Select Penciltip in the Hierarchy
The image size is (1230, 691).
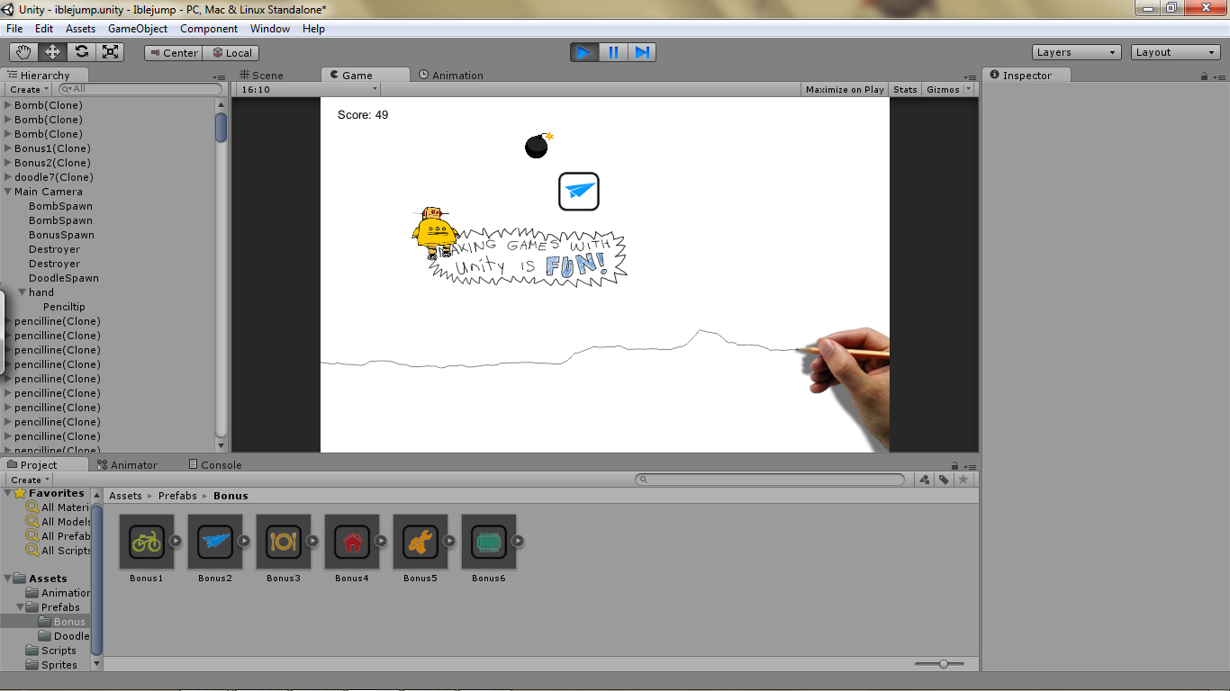point(64,307)
